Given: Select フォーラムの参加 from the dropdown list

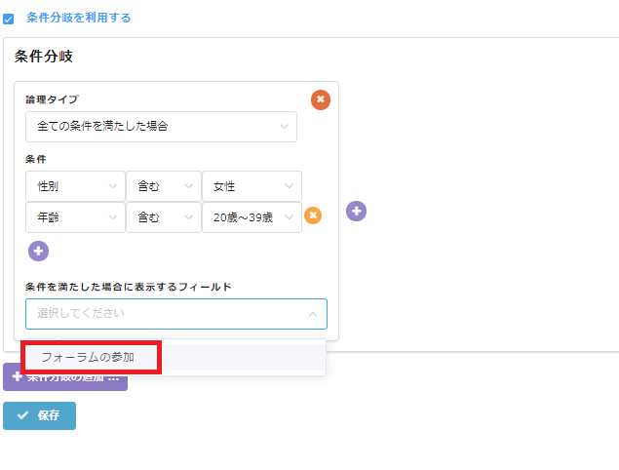Looking at the screenshot, I should (x=90, y=357).
